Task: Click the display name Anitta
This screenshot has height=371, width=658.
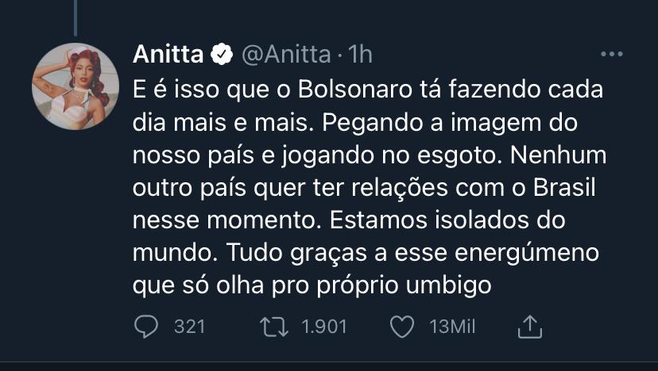Action: (168, 55)
